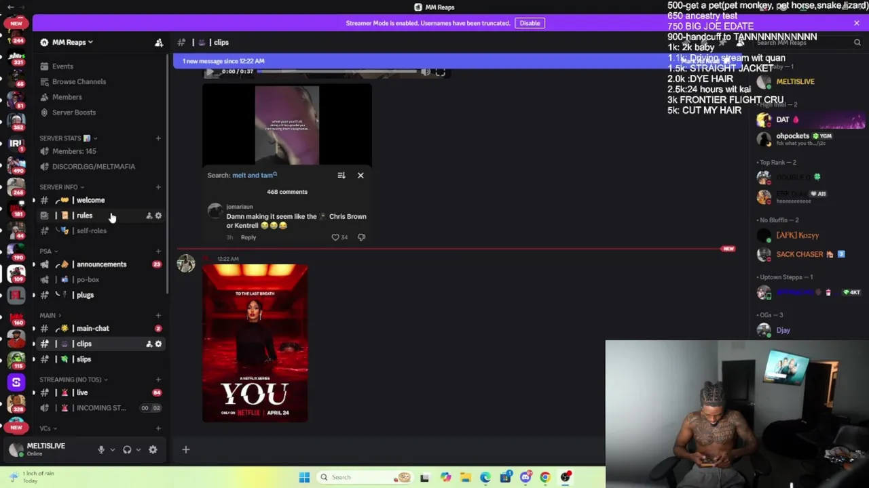Screen dimensions: 869x488
Task: Open headphone output options arrow
Action: pos(138,449)
